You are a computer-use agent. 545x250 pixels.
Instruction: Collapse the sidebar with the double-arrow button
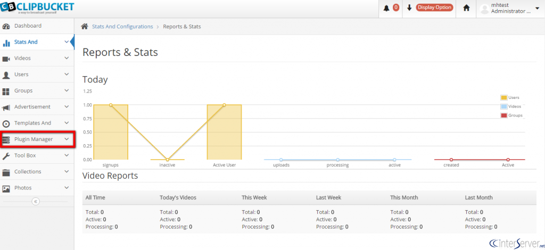coord(36,202)
